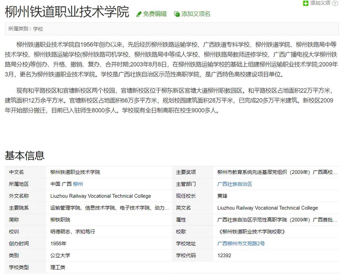Click the 英文名 field label
The image size is (348, 280).
[183, 208]
